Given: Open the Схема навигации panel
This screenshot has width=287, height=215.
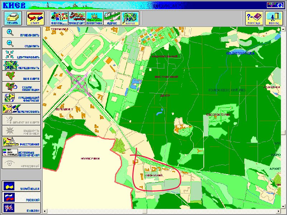Looking at the screenshot, I should pos(21,87).
